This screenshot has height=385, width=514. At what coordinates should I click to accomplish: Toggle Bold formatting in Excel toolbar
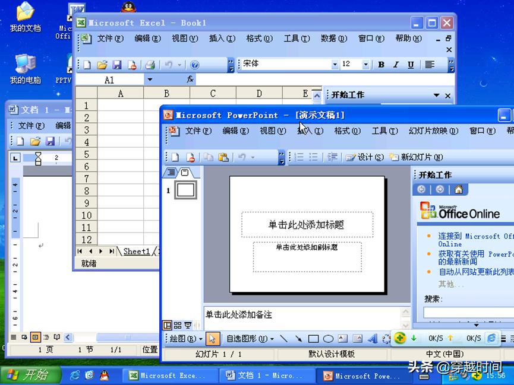point(381,64)
